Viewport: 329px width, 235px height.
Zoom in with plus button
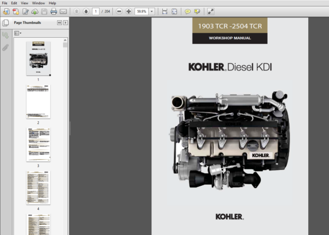pos(129,11)
